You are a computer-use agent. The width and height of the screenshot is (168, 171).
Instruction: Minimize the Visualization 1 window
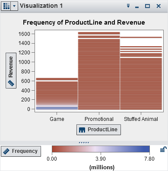click(x=137, y=7)
